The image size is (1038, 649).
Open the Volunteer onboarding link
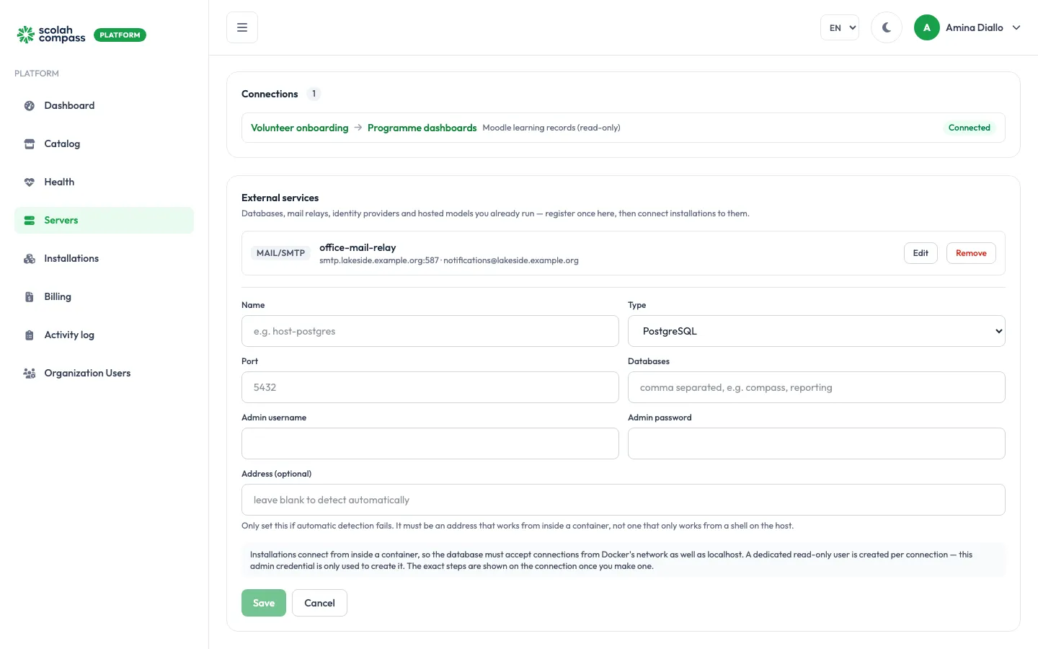300,128
